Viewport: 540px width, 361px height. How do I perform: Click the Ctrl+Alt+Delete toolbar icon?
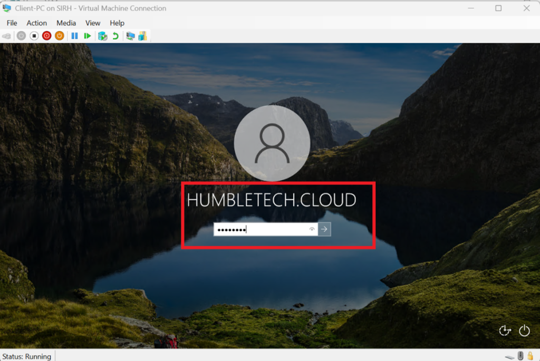pyautogui.click(x=7, y=36)
